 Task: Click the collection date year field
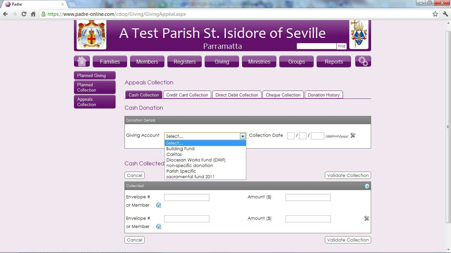coord(318,136)
